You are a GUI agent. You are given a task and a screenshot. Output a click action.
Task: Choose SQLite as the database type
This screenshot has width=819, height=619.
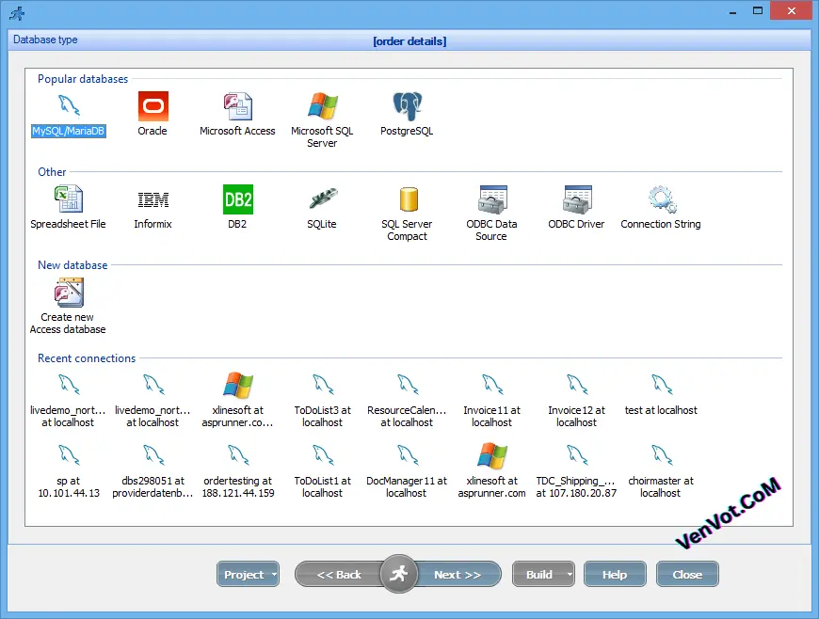pyautogui.click(x=322, y=199)
